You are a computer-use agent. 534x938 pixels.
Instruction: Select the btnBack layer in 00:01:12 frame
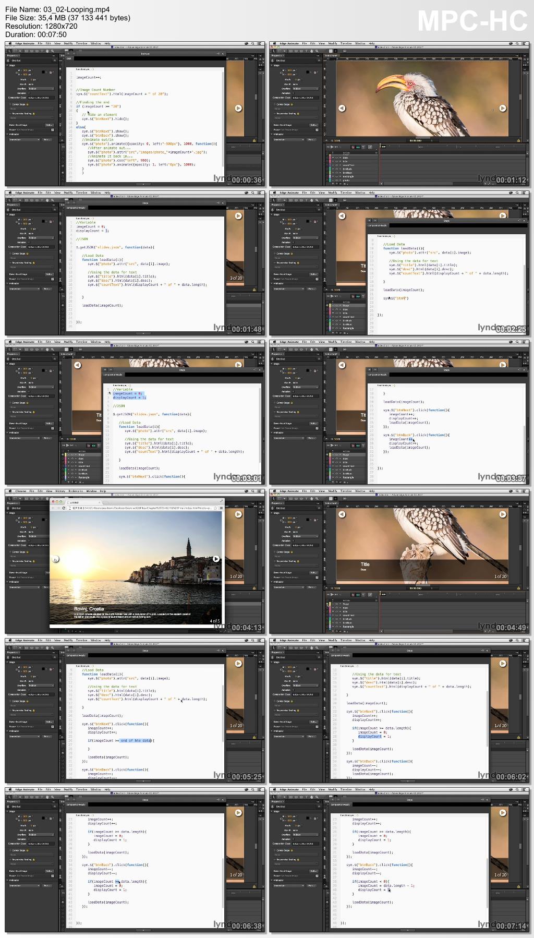[347, 169]
